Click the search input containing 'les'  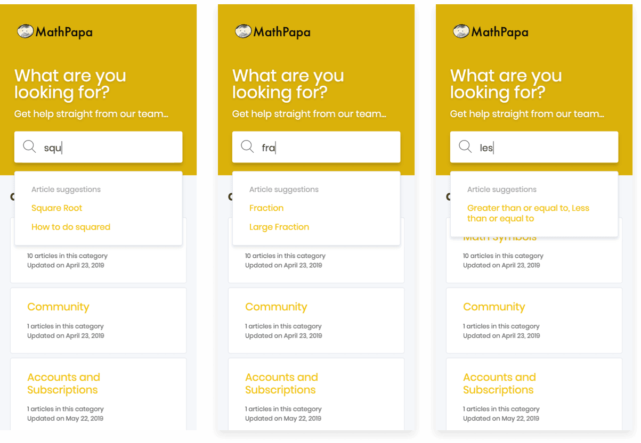pos(534,146)
